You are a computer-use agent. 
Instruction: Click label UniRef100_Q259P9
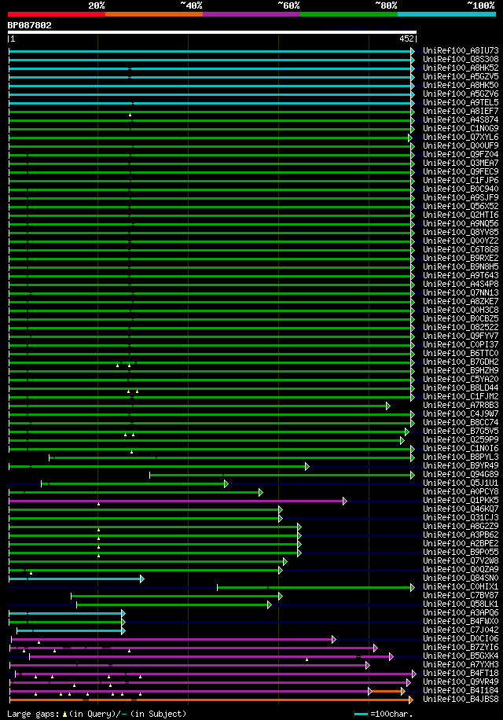(x=461, y=440)
